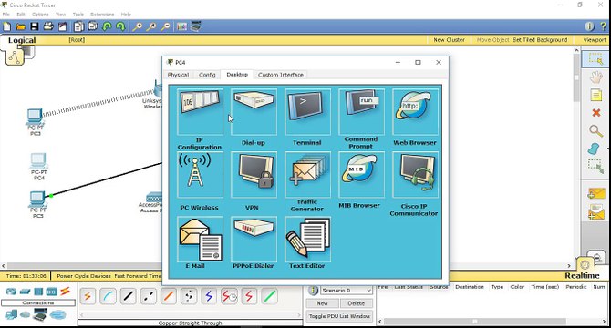Choose the automatic connection type
The image size is (611, 328).
[x=88, y=296]
